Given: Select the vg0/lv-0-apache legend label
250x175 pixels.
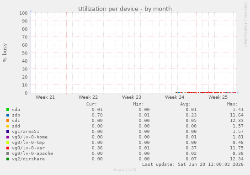Looking at the screenshot, I should pos(32,154).
